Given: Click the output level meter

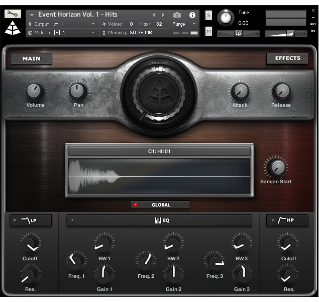Looking at the screenshot, I should (286, 18).
